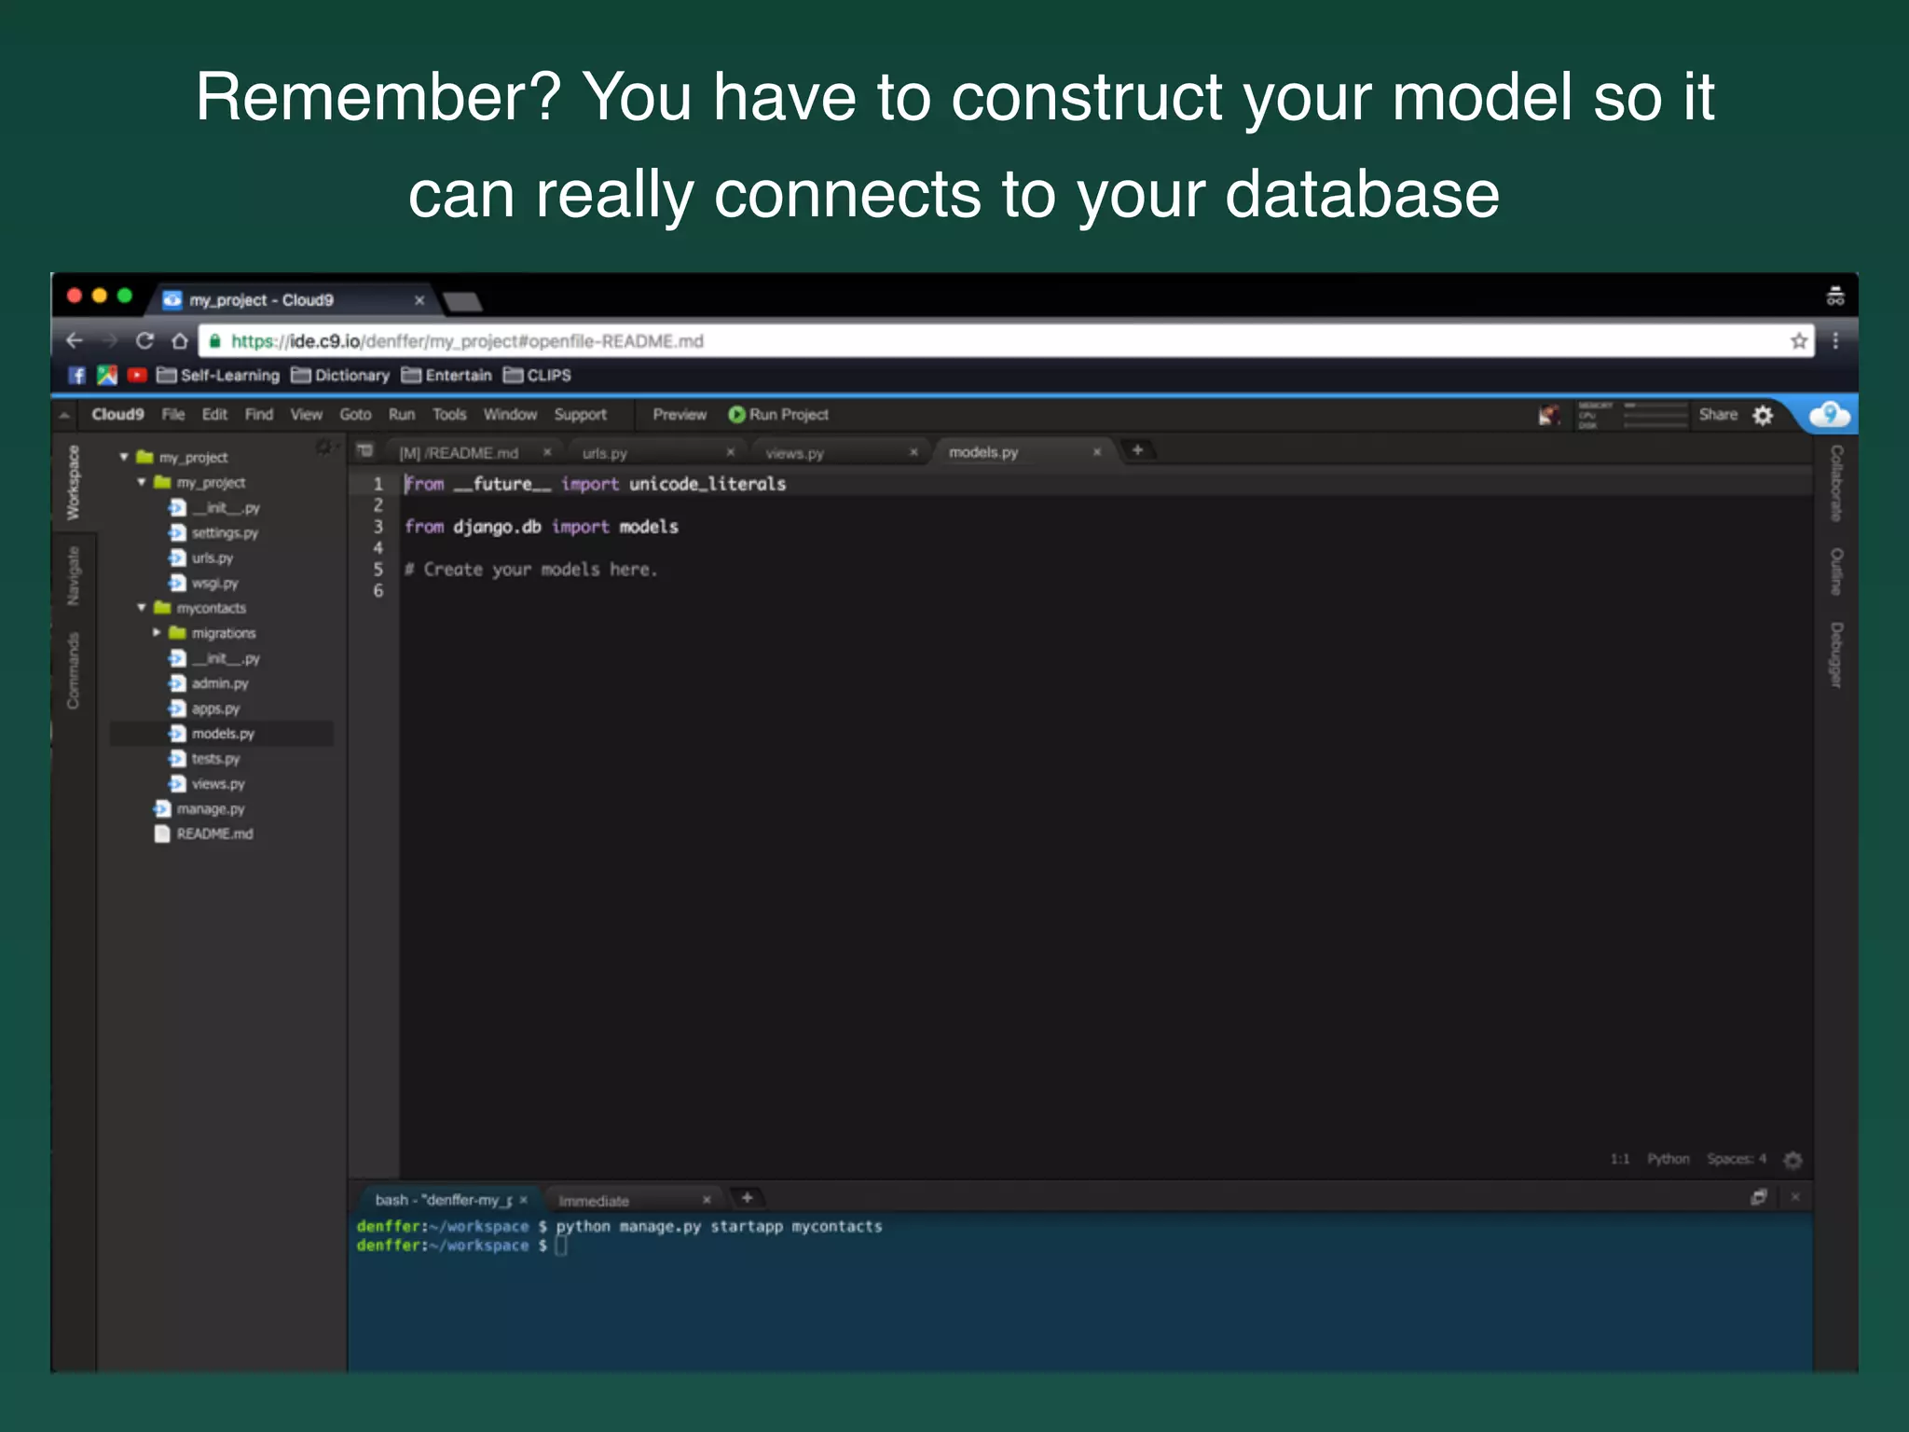This screenshot has width=1909, height=1432.
Task: Collapse the mycontacts folder
Action: pyautogui.click(x=142, y=608)
